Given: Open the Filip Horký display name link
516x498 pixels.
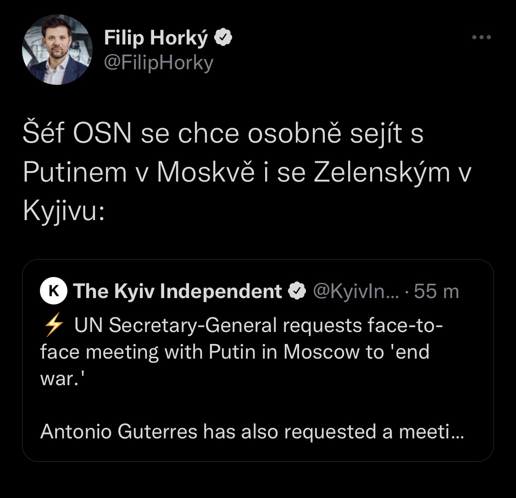Looking at the screenshot, I should point(156,39).
